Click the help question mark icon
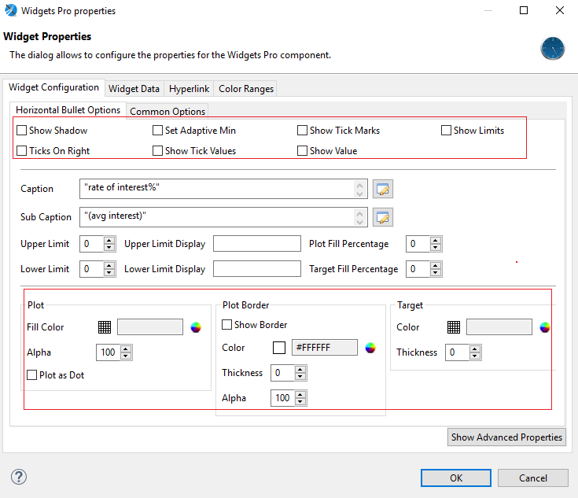Image resolution: width=578 pixels, height=498 pixels. [x=19, y=477]
